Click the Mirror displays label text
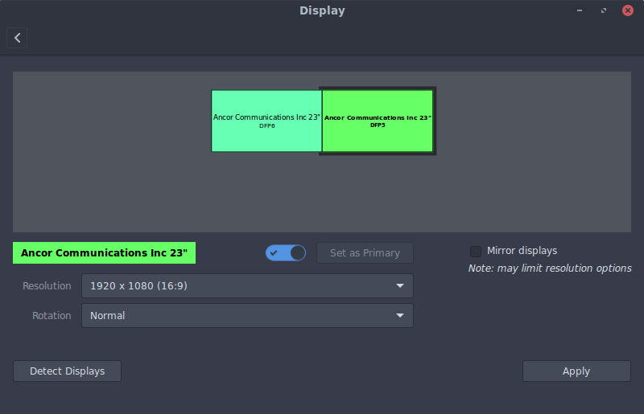Screen dimensions: 644x414 [522, 251]
